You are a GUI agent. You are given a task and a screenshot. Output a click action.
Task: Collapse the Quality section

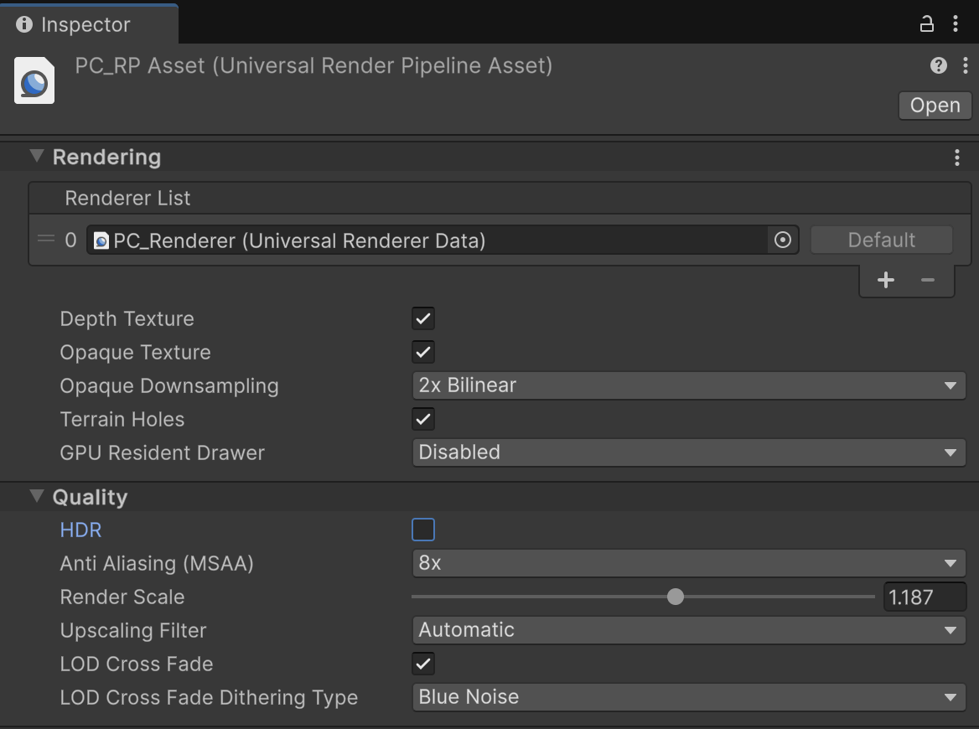pos(36,496)
